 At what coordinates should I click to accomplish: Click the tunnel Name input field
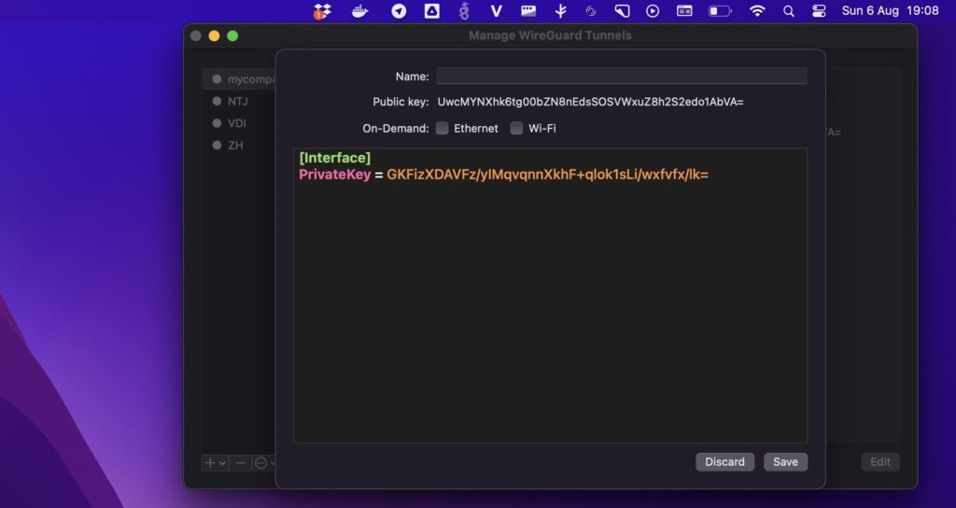point(621,76)
